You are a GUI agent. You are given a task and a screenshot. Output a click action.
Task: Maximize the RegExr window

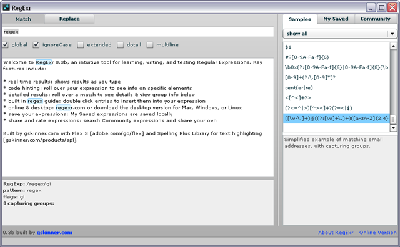pyautogui.click(x=382, y=8)
